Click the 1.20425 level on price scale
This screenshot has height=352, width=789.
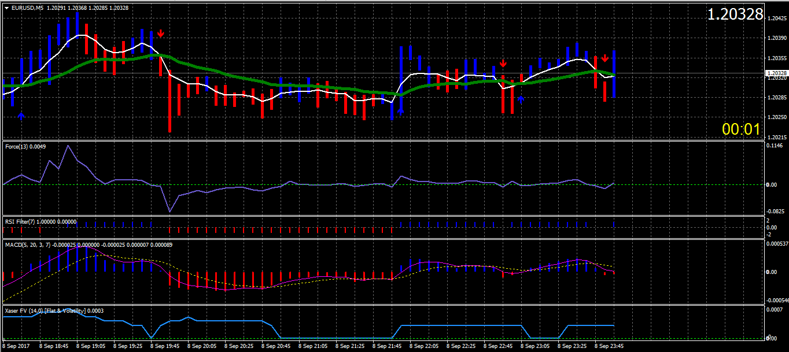776,18
